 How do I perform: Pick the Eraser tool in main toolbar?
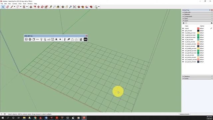pos(8,7)
